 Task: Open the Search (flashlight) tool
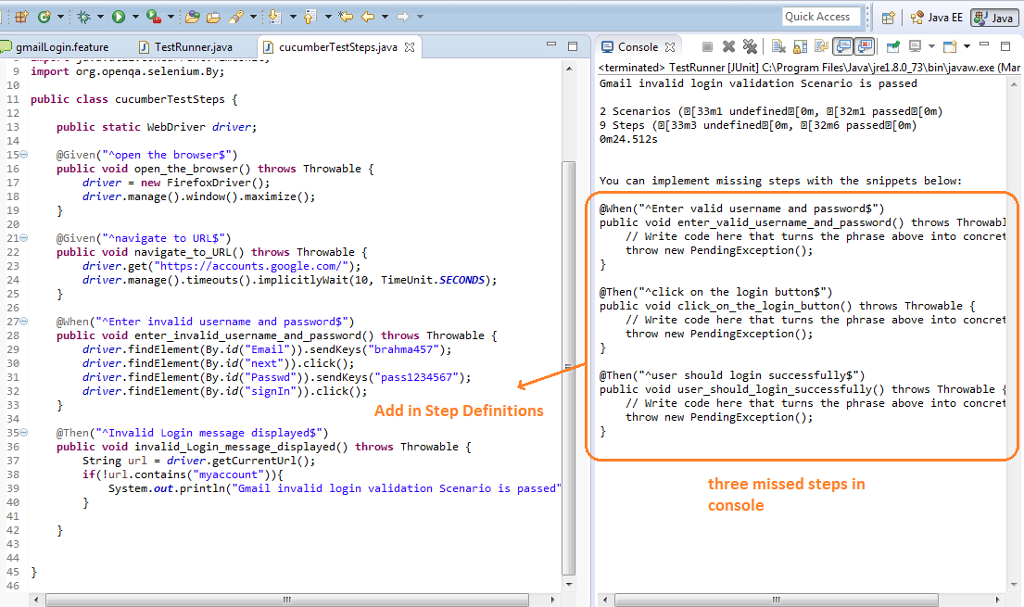(x=235, y=16)
